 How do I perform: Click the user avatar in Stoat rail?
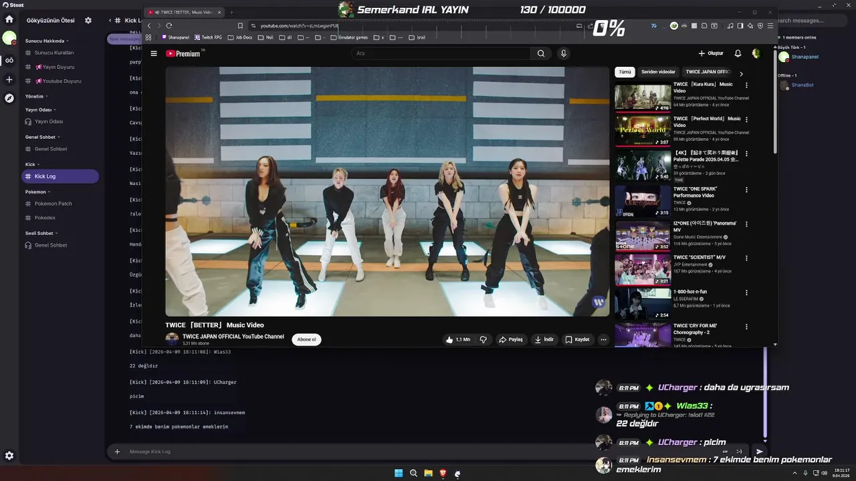9,39
